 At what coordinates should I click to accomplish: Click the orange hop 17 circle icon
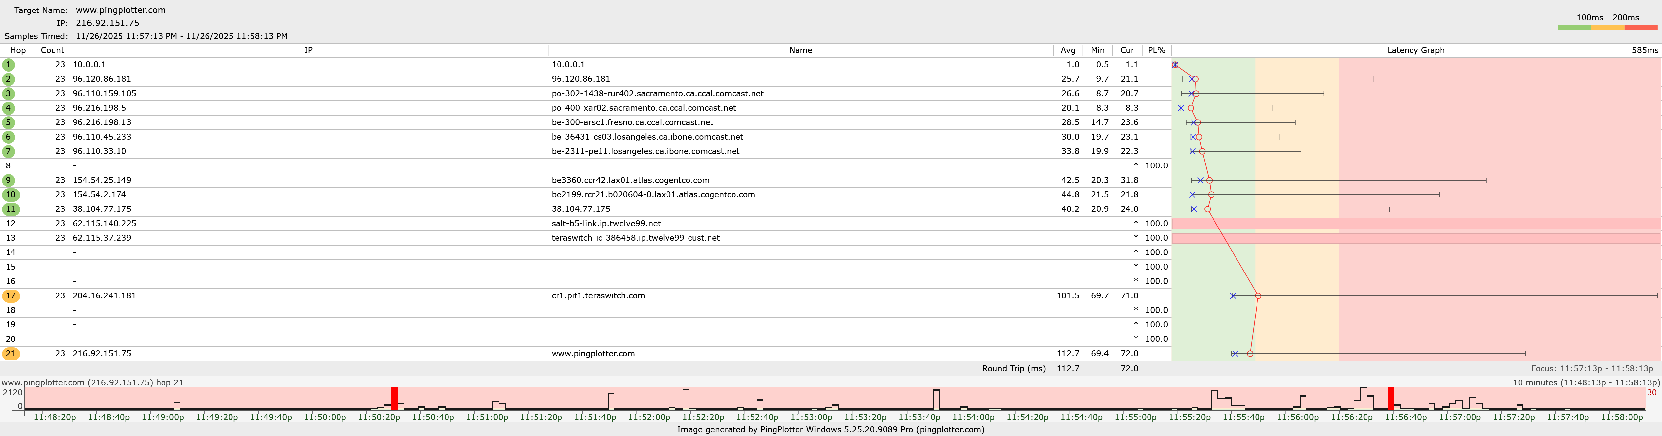10,296
